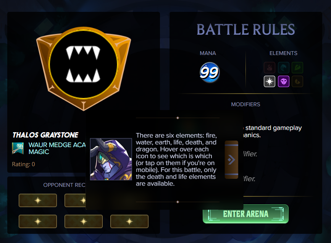Click the earth leaf element icon
This screenshot has height=243, width=331.
(297, 68)
